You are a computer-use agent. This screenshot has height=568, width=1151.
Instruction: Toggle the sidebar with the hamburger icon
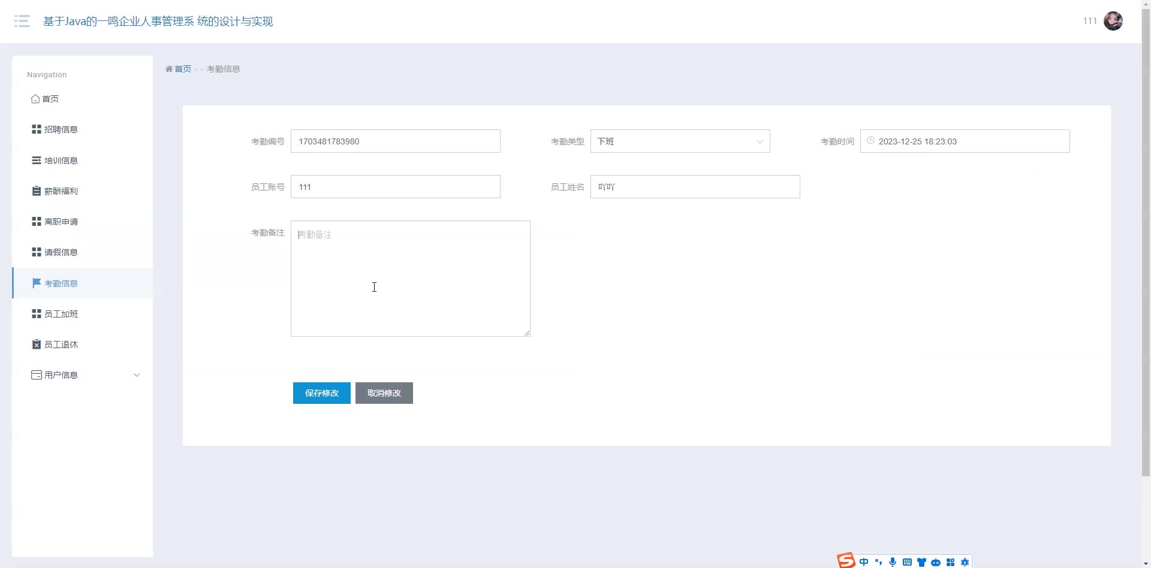(22, 22)
